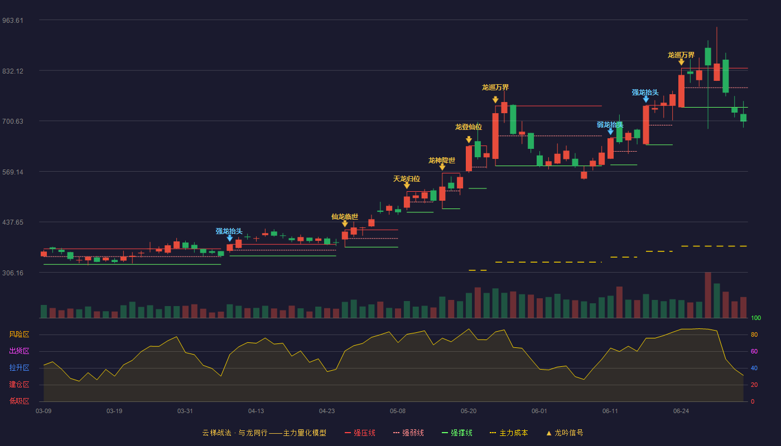The width and height of the screenshot is (781, 446).
Task: Click the 建仓区 zone label
Action: [x=20, y=385]
